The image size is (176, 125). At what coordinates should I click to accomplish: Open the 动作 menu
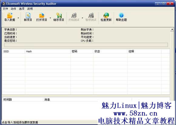[13, 9]
